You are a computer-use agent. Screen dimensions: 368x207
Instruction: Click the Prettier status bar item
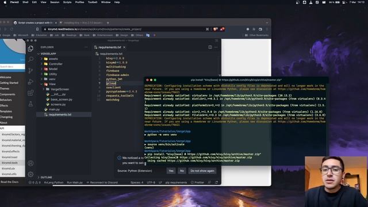pyautogui.click(x=197, y=182)
